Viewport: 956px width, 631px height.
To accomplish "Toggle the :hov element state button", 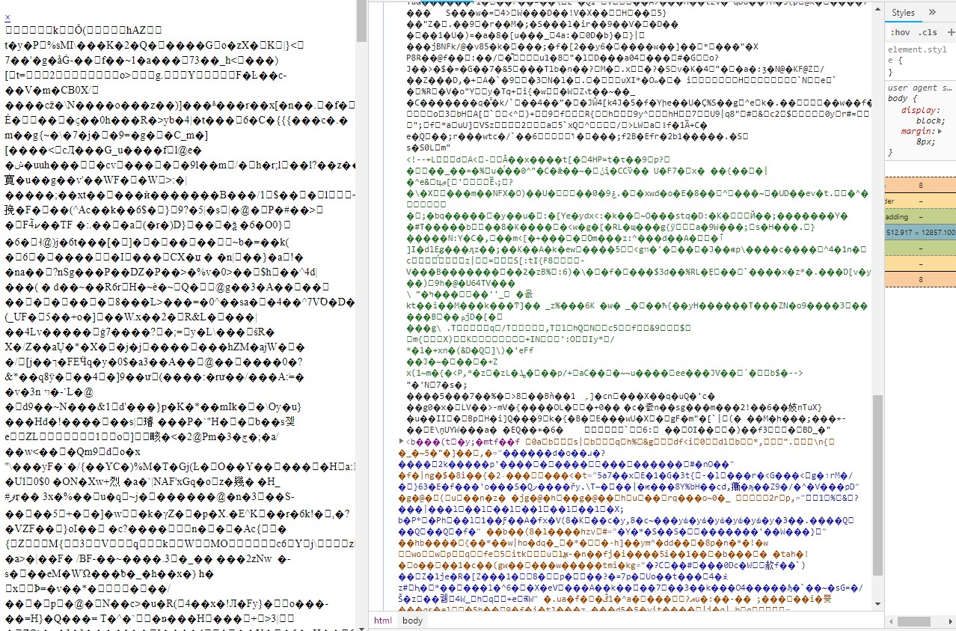I will 899,33.
